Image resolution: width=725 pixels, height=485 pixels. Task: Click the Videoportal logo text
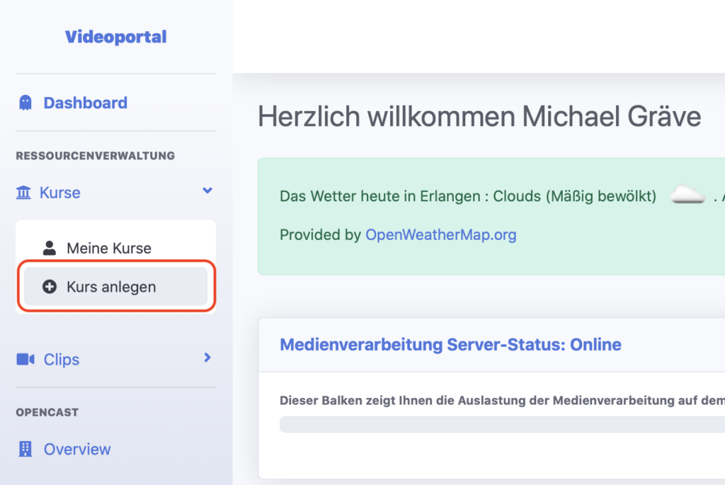115,36
